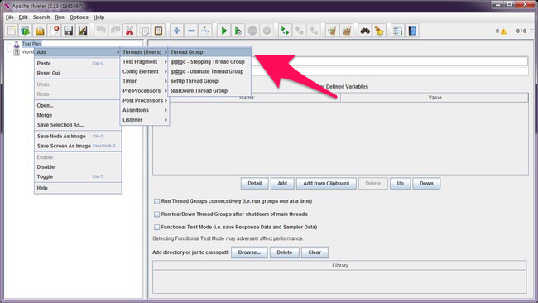Open the Help question mark icon

pyautogui.click(x=411, y=31)
